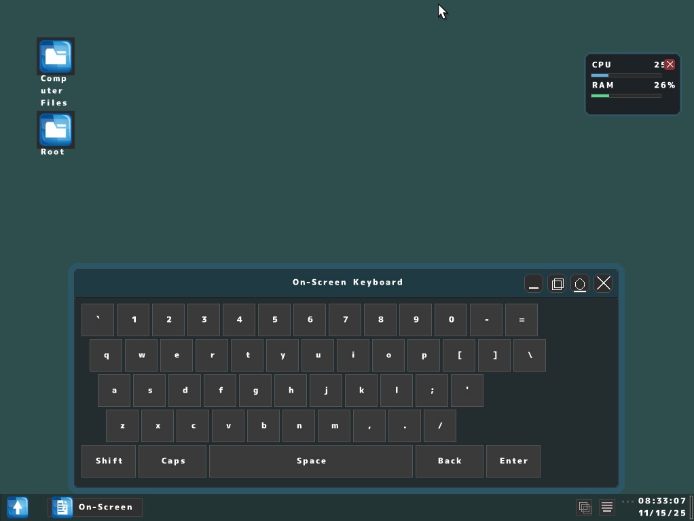Open the hamburger menu icon in the tray
The image size is (694, 521).
[x=606, y=507]
